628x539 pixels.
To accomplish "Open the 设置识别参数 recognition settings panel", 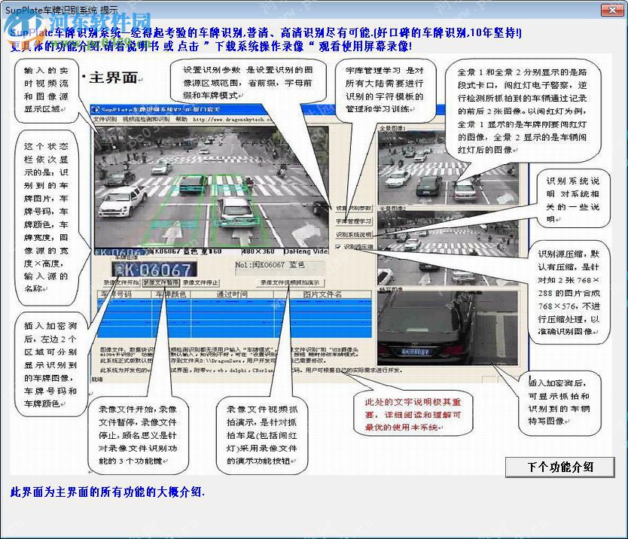I will tap(352, 208).
